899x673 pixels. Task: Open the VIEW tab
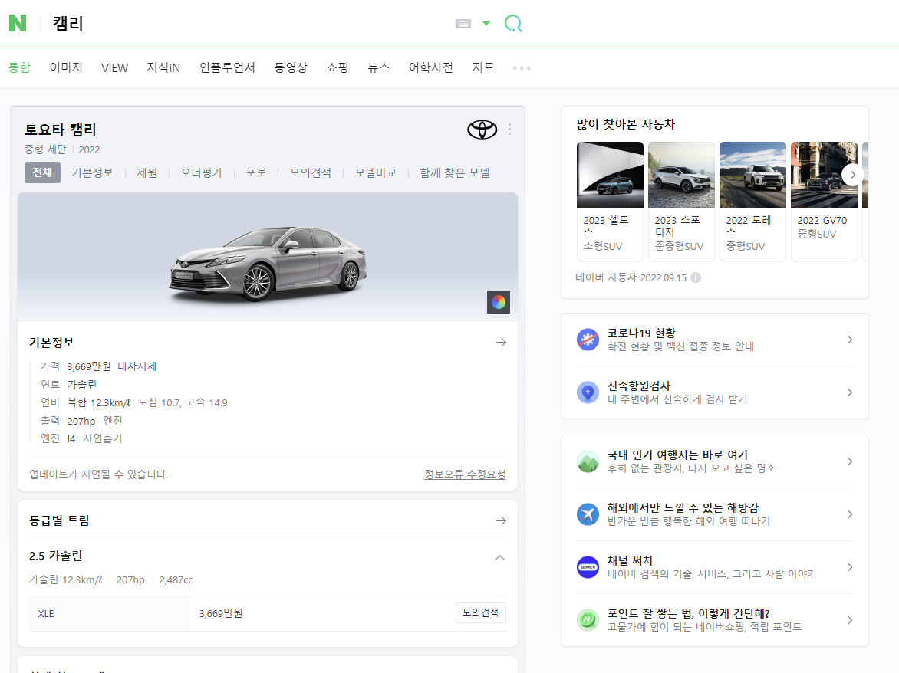click(114, 67)
